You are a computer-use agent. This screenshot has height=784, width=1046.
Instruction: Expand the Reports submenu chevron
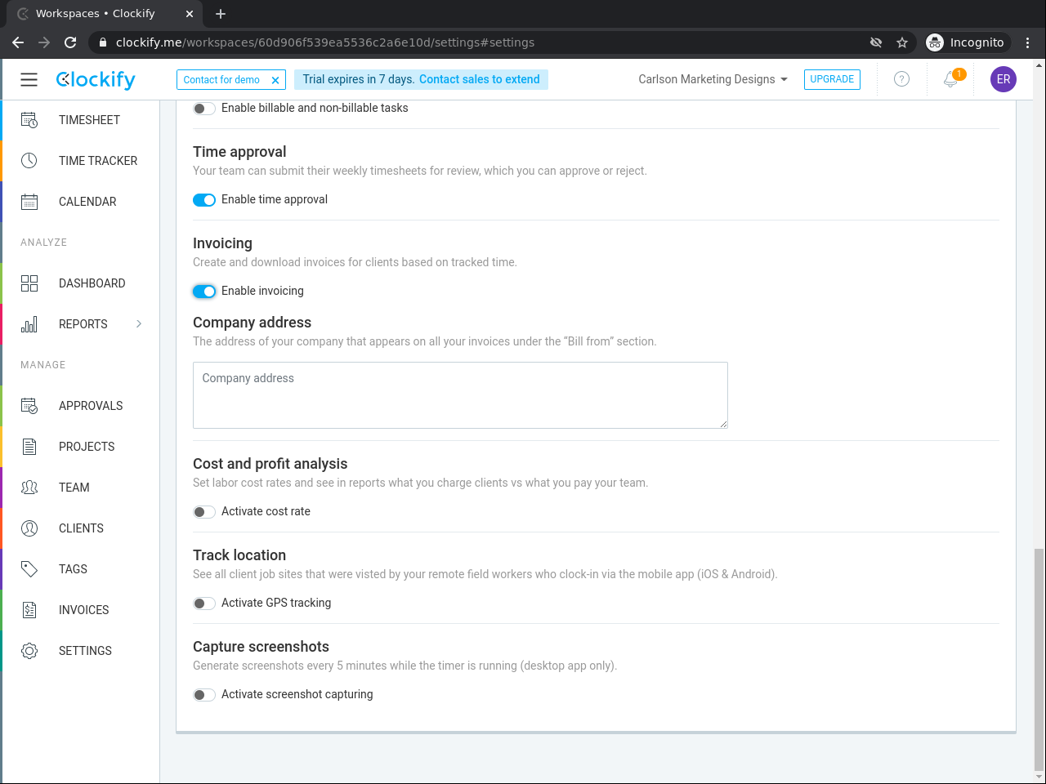139,324
